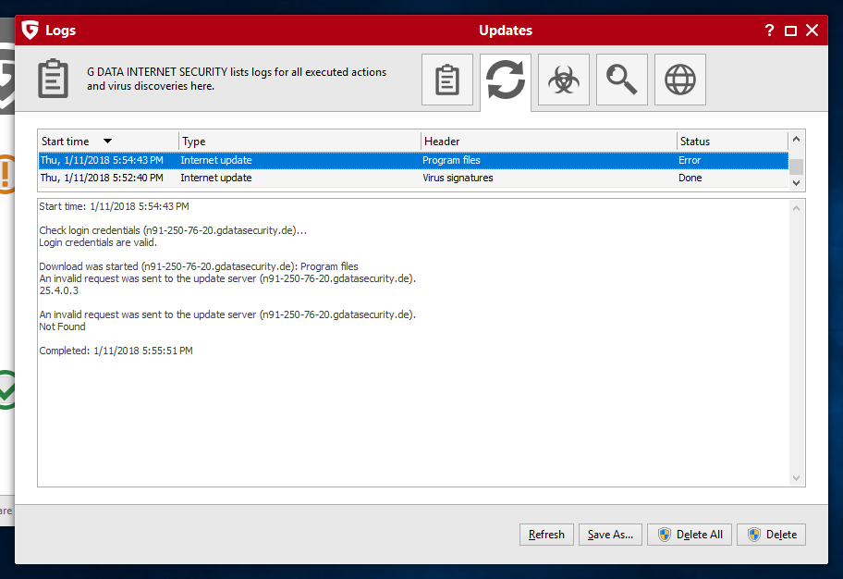
Task: Click the Done status cell
Action: click(x=690, y=178)
